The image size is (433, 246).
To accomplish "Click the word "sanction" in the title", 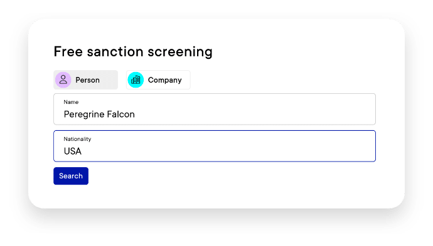I will pyautogui.click(x=115, y=51).
